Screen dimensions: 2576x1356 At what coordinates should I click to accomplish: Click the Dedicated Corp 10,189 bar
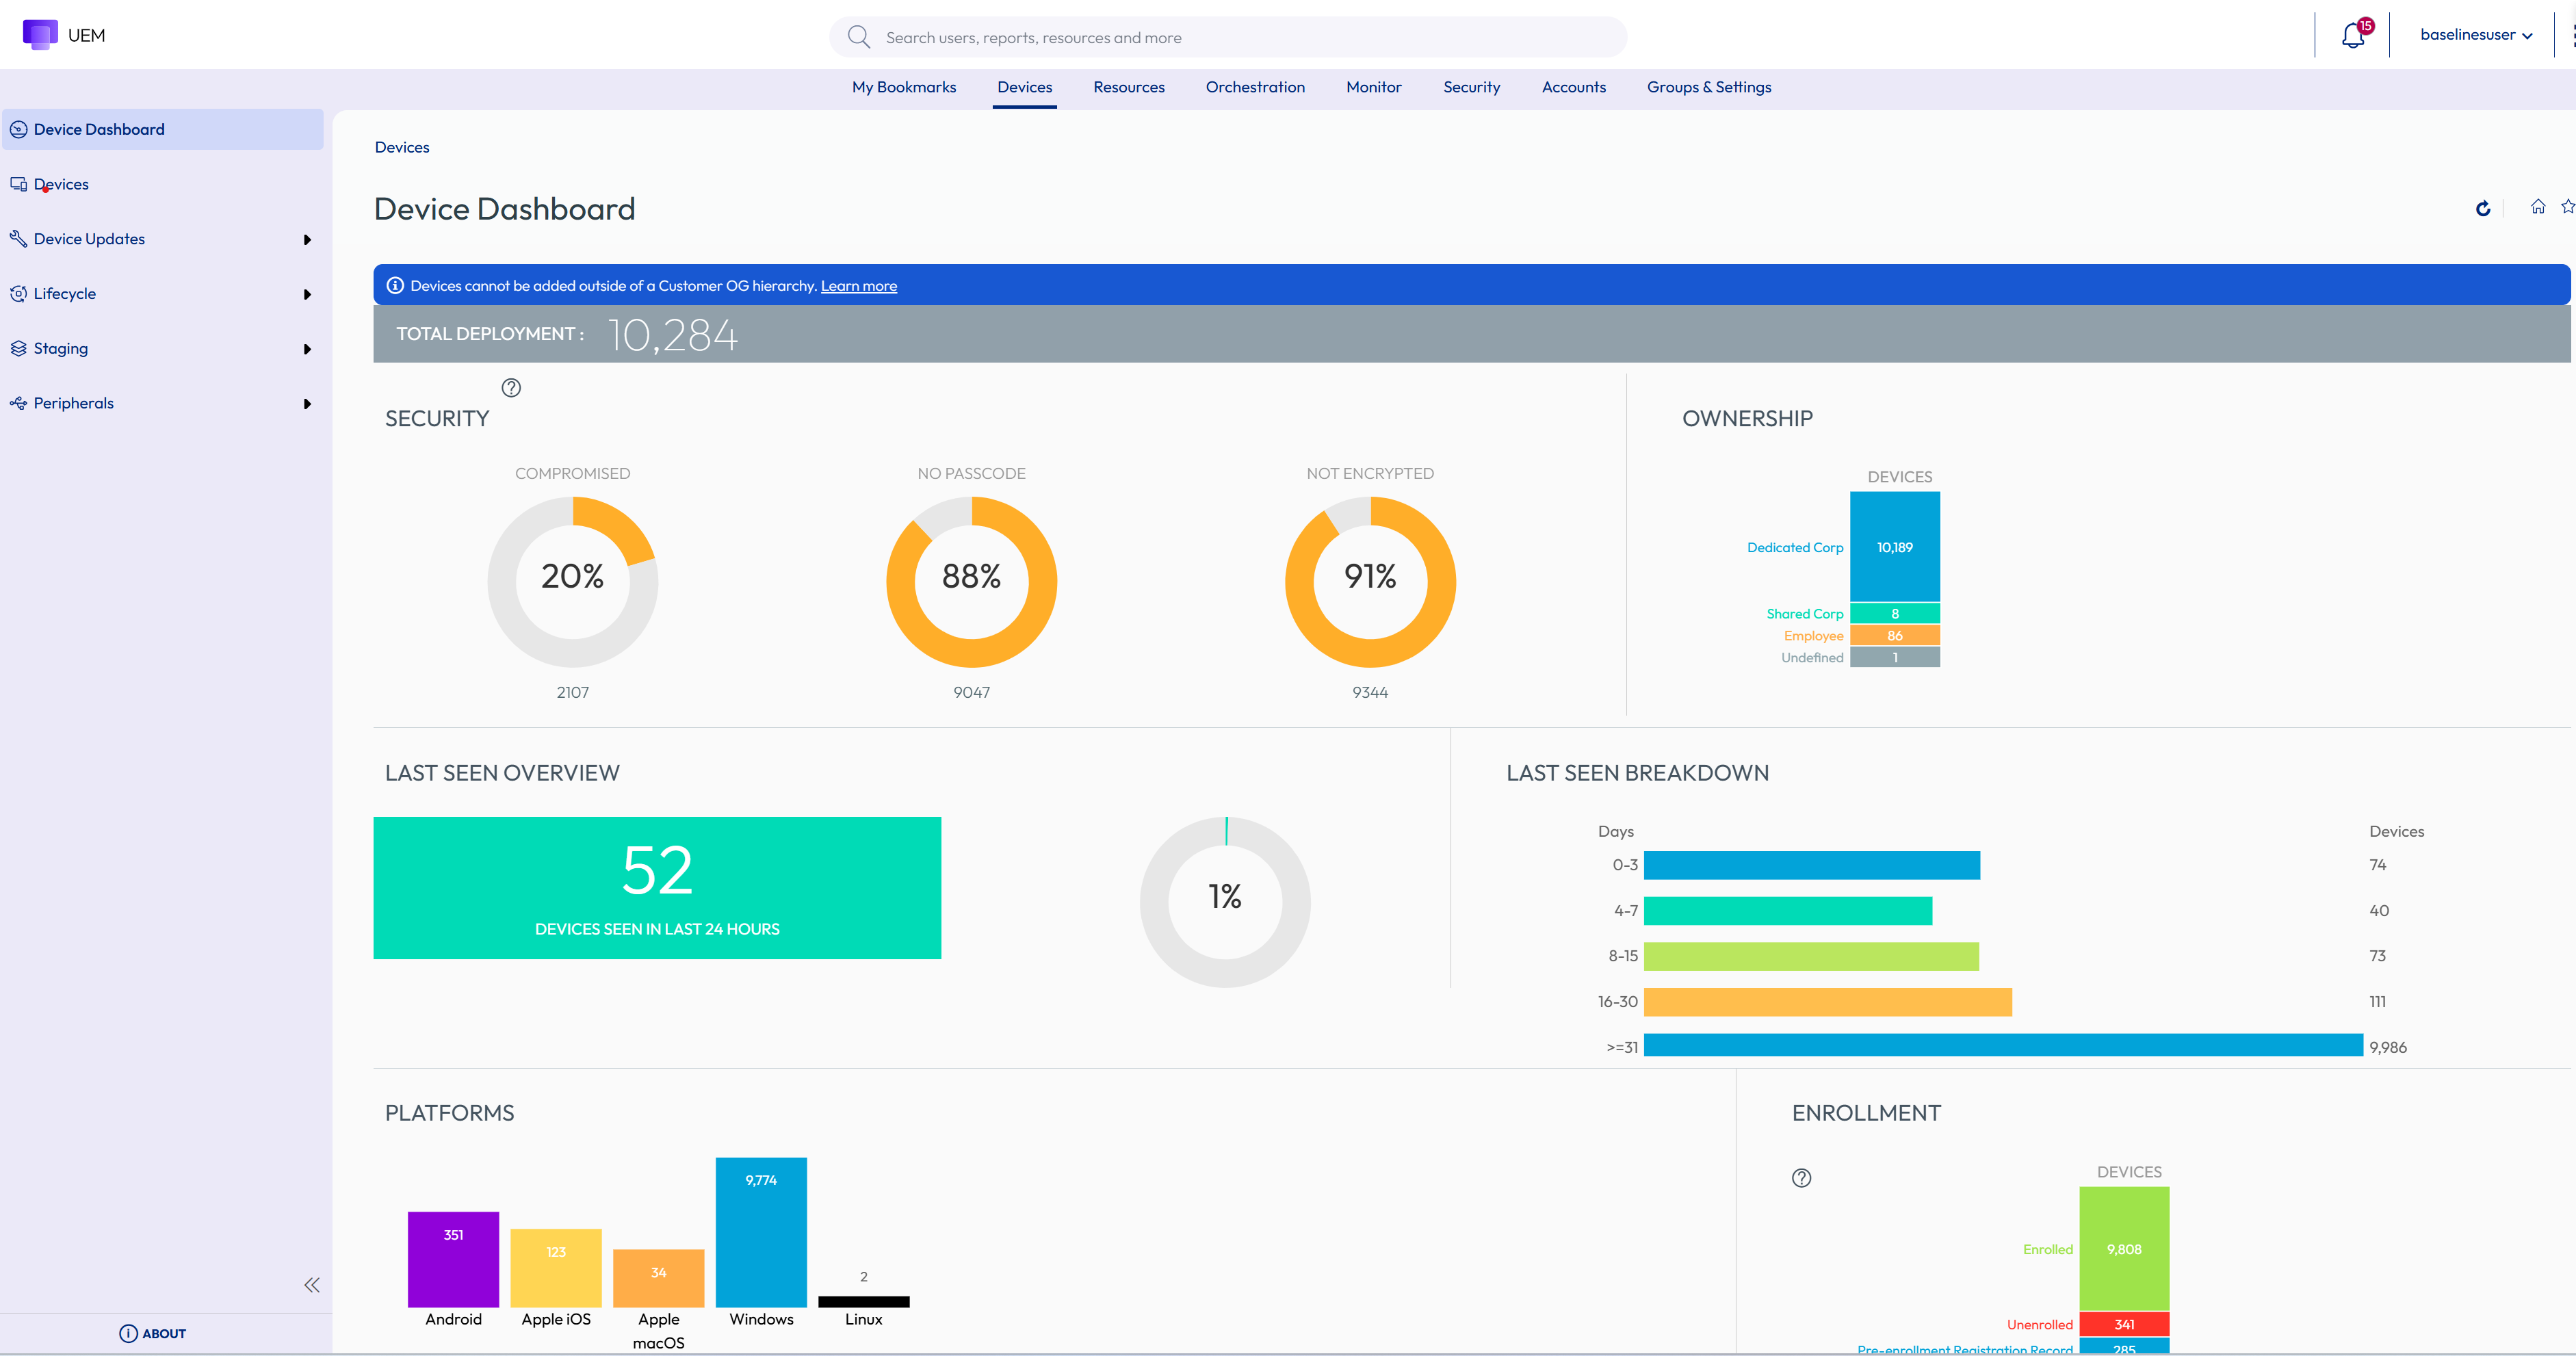pos(1894,546)
